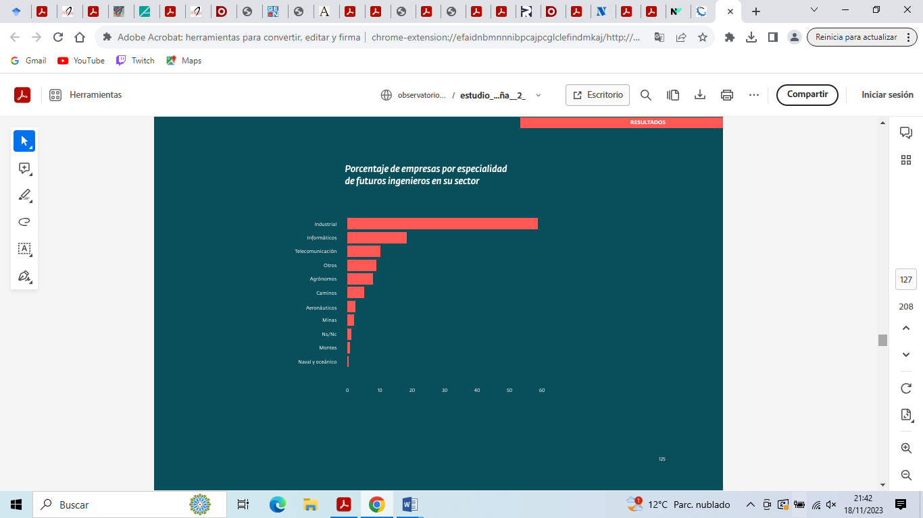
Task: Select the arrow selection tool
Action: coord(24,141)
